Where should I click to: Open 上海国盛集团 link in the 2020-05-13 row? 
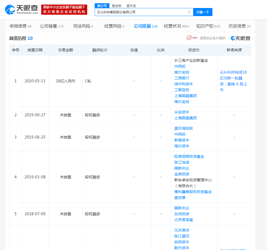[x=185, y=96]
